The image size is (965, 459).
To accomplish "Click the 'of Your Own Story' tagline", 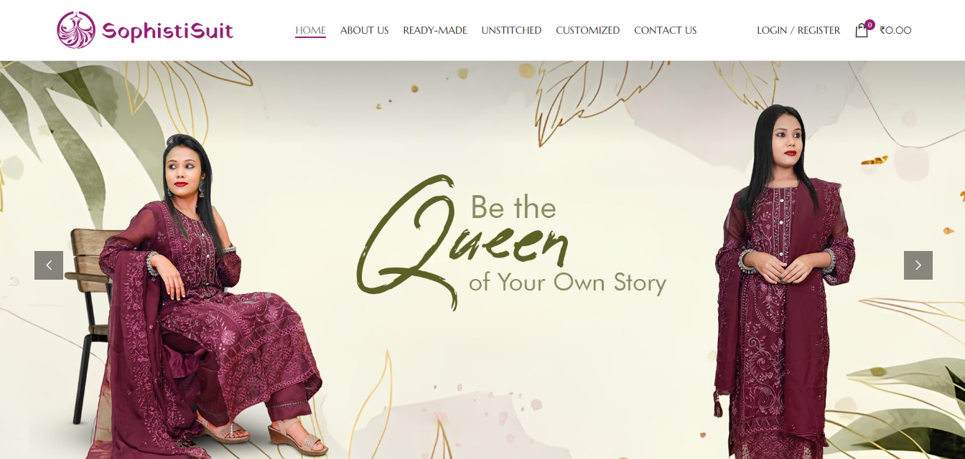I will coord(567,282).
